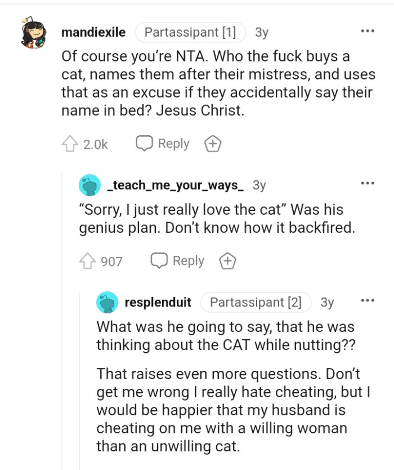Open options menu for _teach_me_your_ways_ comment
Image resolution: width=394 pixels, height=470 pixels.
(368, 183)
